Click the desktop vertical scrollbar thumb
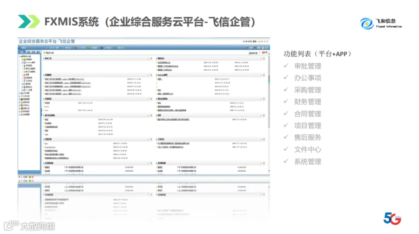This screenshot has height=234, width=419. pyautogui.click(x=269, y=92)
